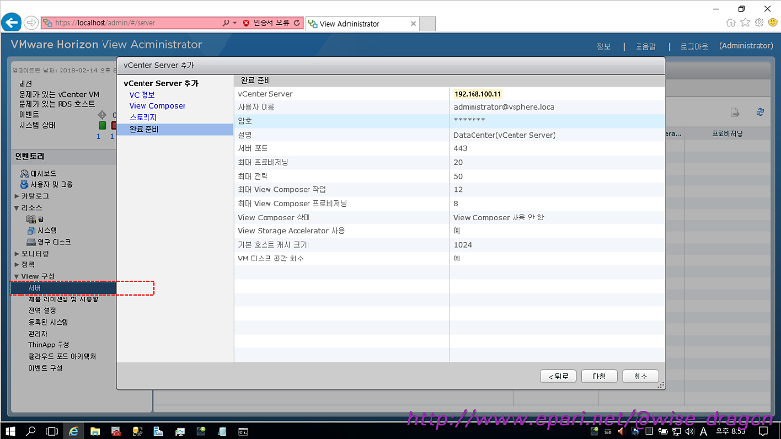
Task: Open 제품 라이센싱 및 사용량
Action: tap(63, 299)
